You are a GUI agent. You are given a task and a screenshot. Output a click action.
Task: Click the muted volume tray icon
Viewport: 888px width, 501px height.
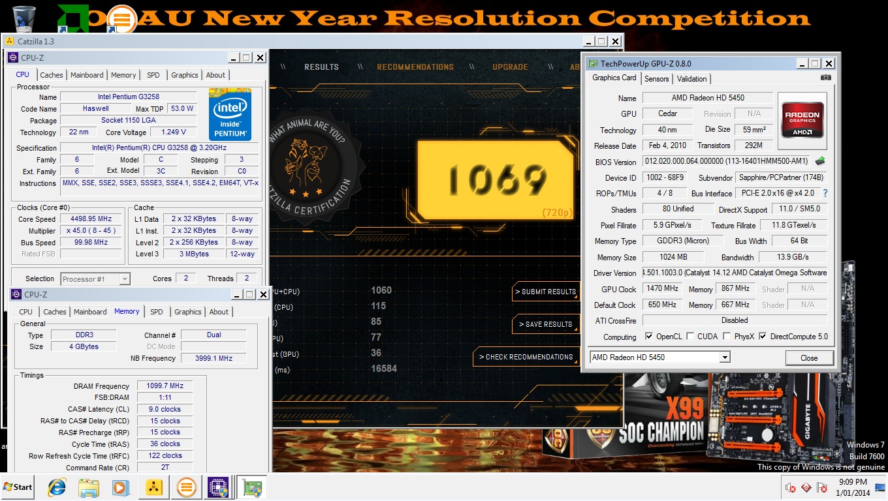point(790,487)
